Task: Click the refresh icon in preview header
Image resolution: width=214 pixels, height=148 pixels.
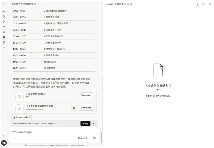Action: (x=204, y=4)
